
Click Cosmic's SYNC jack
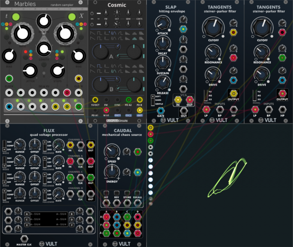point(118,100)
